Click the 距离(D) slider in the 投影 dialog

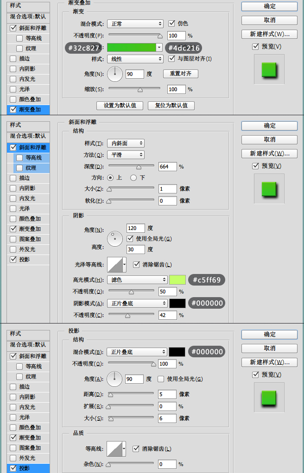tap(131, 394)
